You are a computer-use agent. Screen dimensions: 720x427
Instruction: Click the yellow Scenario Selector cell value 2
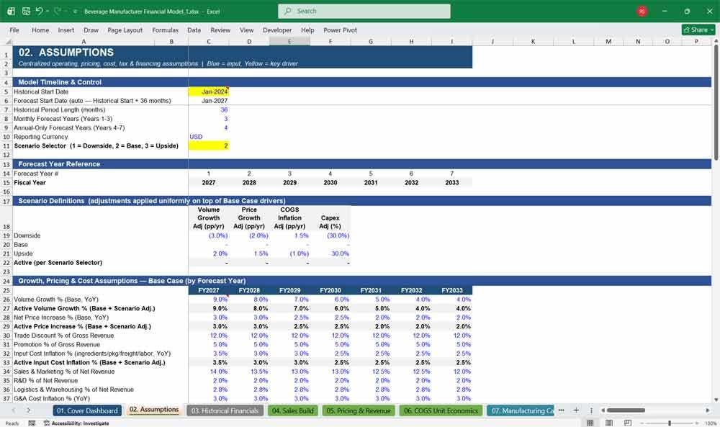click(209, 146)
